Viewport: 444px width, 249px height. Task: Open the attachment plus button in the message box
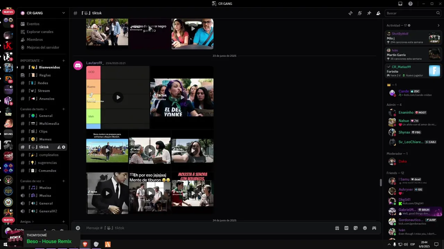coord(78,228)
